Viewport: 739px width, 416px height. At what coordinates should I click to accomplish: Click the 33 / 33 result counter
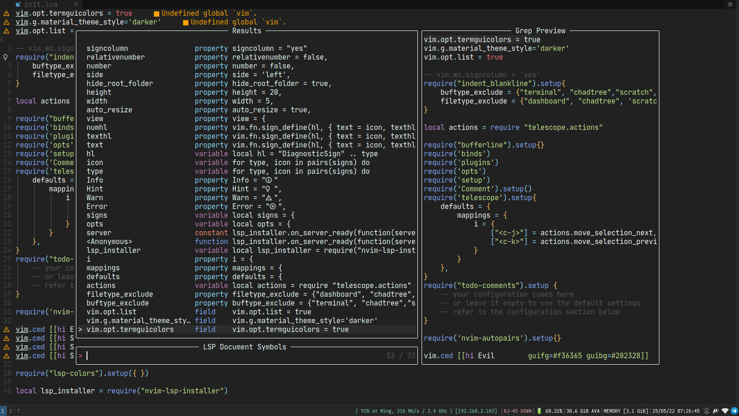pos(401,356)
